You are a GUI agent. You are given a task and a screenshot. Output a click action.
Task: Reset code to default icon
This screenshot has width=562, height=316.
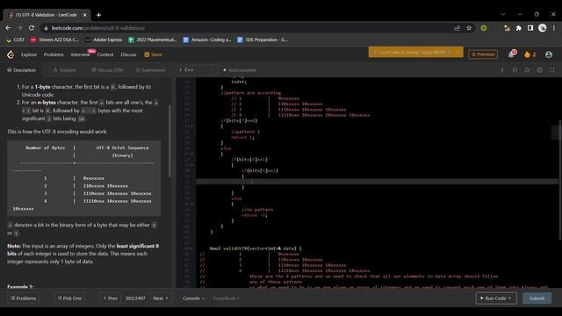tap(527, 70)
